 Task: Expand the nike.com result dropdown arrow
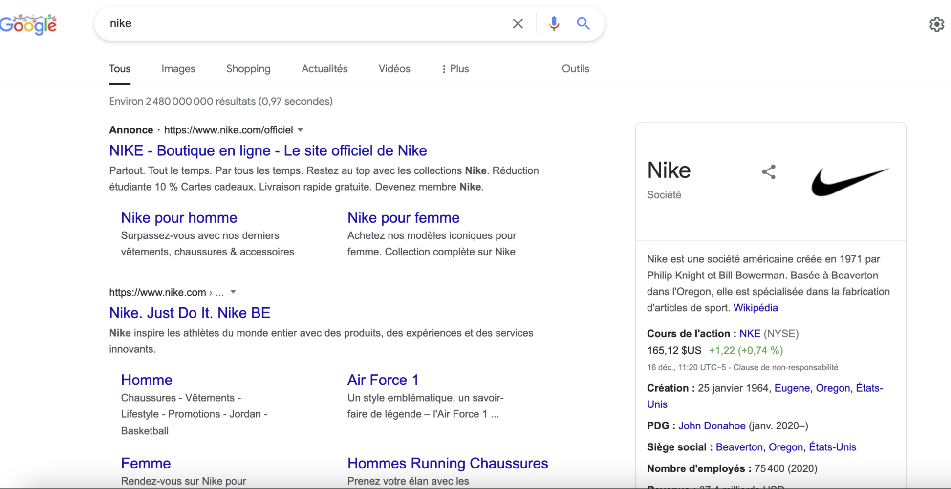pyautogui.click(x=233, y=292)
